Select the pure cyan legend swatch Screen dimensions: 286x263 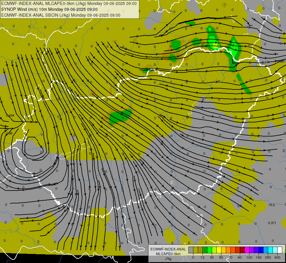point(271,250)
